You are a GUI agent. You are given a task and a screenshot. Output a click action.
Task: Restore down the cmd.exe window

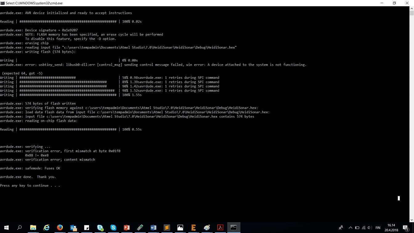[x=394, y=3]
